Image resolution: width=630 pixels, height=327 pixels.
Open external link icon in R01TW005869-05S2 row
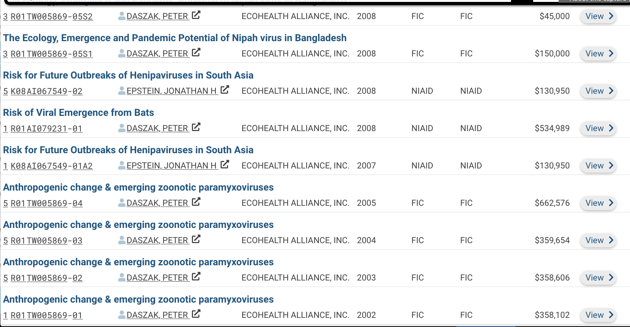click(196, 15)
